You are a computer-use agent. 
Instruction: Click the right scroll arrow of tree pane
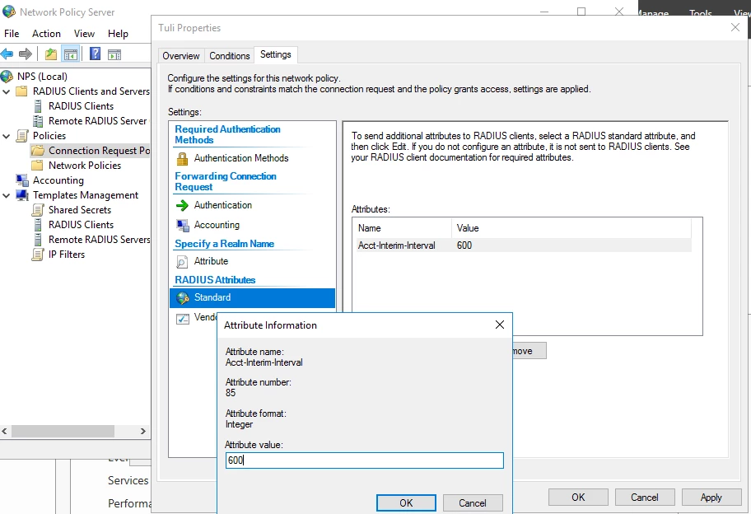click(x=142, y=431)
